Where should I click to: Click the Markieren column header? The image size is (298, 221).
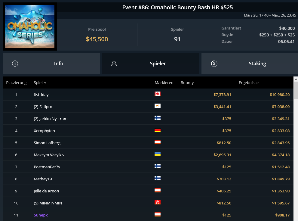(x=164, y=82)
